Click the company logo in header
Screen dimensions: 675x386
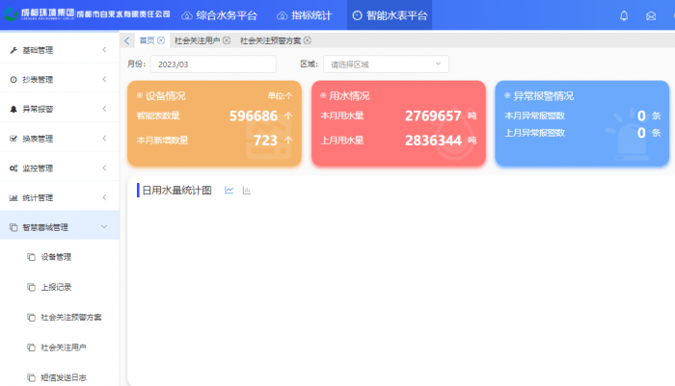click(x=87, y=14)
